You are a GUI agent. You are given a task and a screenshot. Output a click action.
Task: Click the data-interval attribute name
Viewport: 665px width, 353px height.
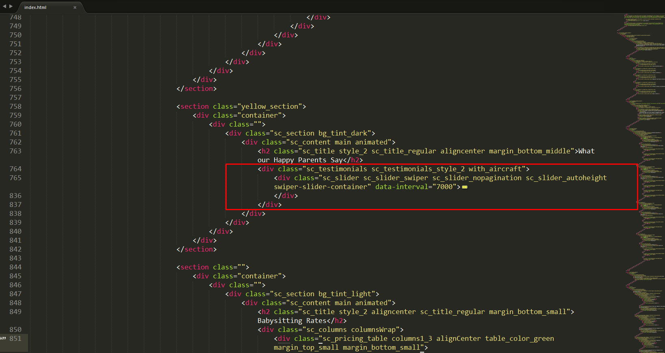tap(401, 187)
